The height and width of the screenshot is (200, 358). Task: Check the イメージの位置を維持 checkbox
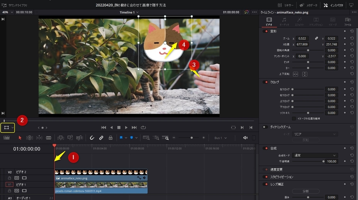[x=294, y=118]
